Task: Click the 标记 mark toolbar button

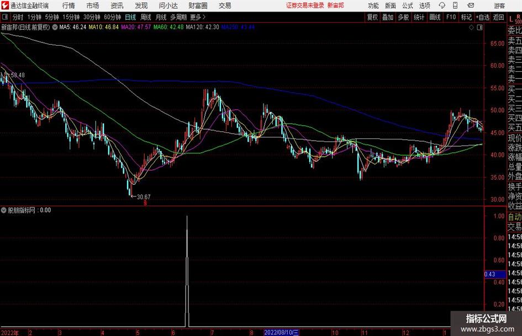Action: click(x=466, y=17)
